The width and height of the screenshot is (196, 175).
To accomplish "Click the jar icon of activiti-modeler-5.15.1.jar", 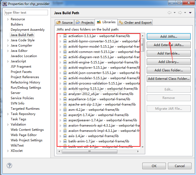I will (x=65, y=78).
